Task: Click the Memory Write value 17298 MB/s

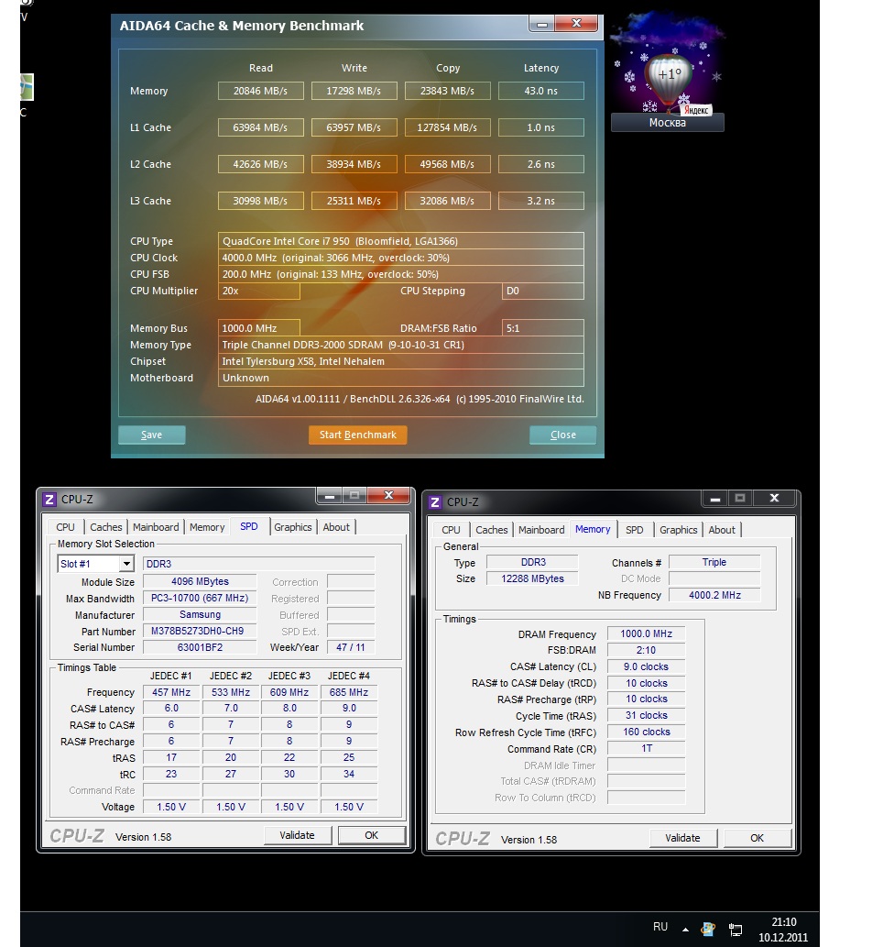Action: pyautogui.click(x=354, y=91)
